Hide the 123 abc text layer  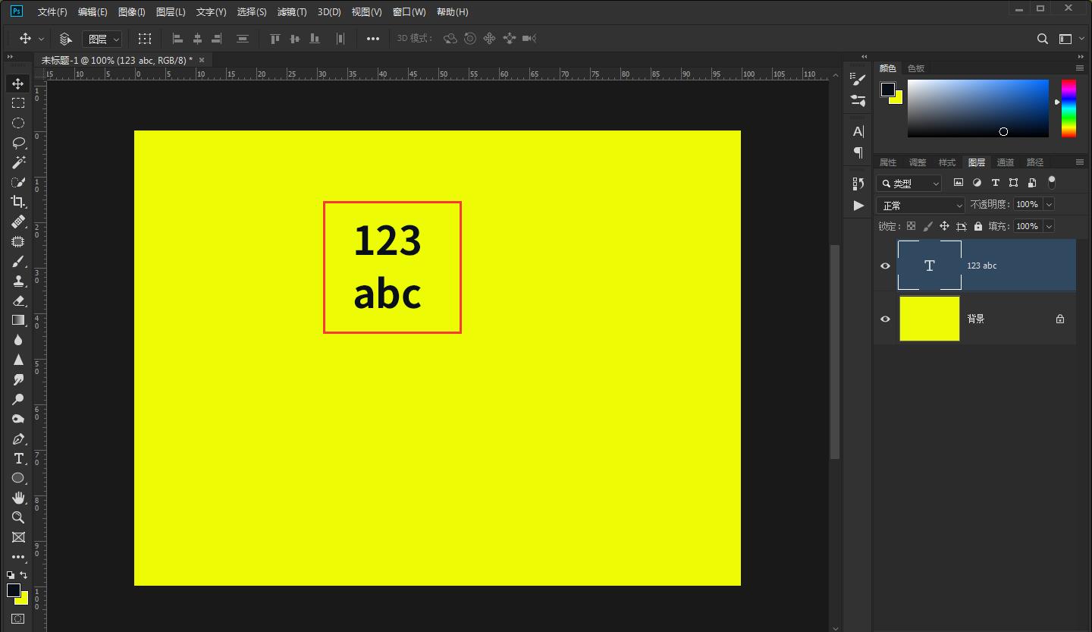pos(885,266)
